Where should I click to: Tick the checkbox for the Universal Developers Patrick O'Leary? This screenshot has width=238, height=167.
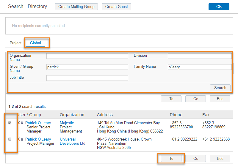(x=10, y=139)
